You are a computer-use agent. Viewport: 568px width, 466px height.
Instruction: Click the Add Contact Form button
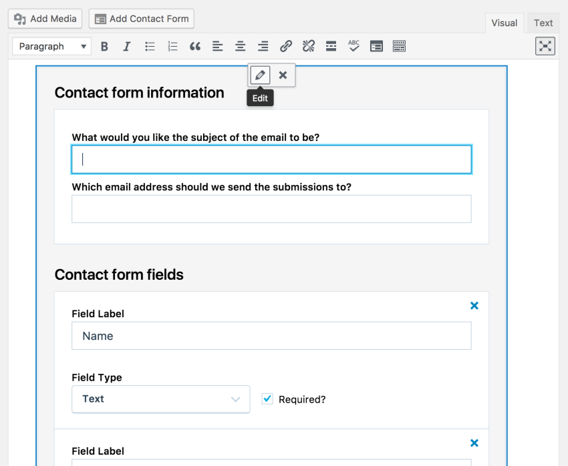(141, 19)
